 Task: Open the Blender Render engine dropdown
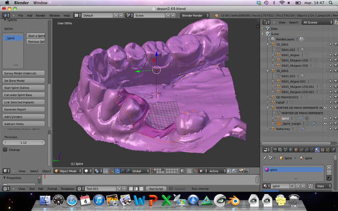[x=195, y=15]
